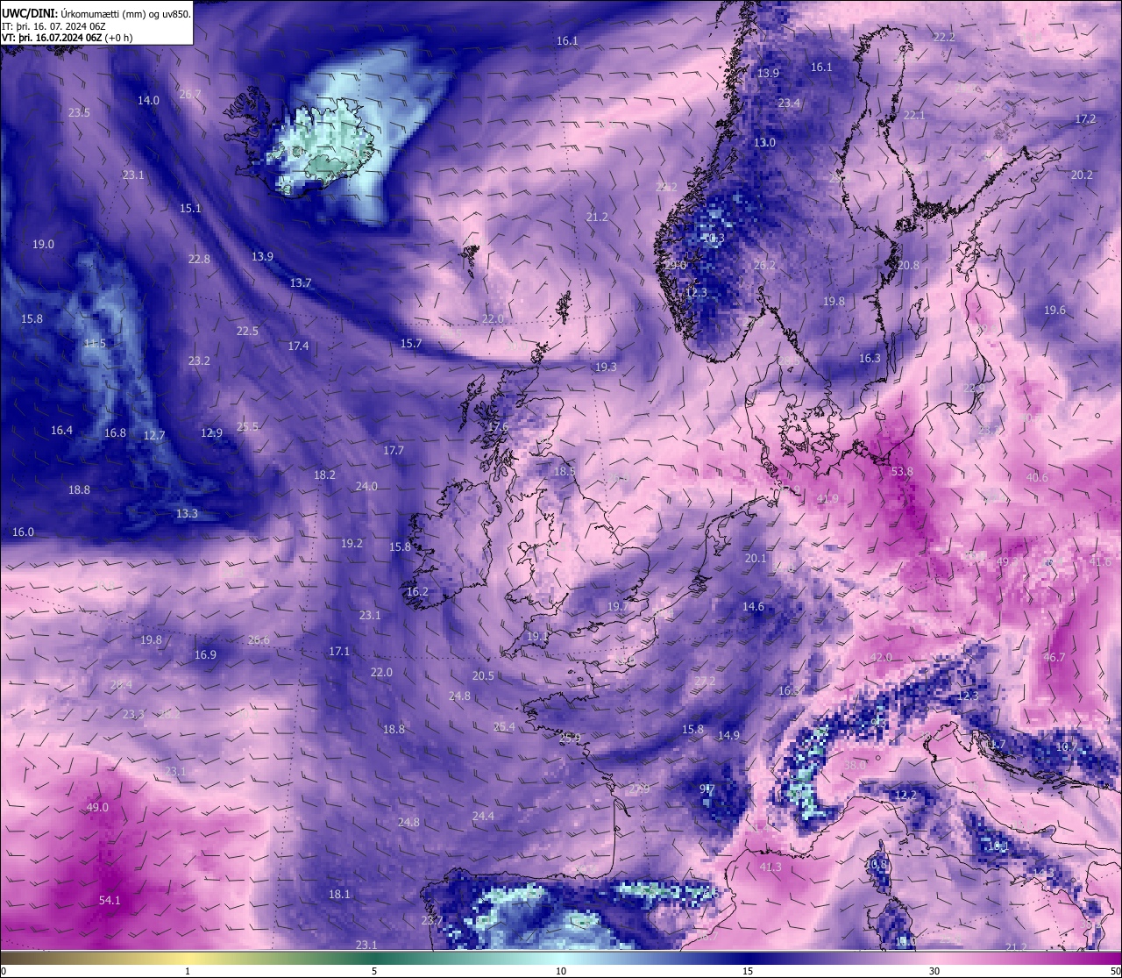The image size is (1122, 978).
Task: Click the 25.4 value on the map
Action: (504, 726)
